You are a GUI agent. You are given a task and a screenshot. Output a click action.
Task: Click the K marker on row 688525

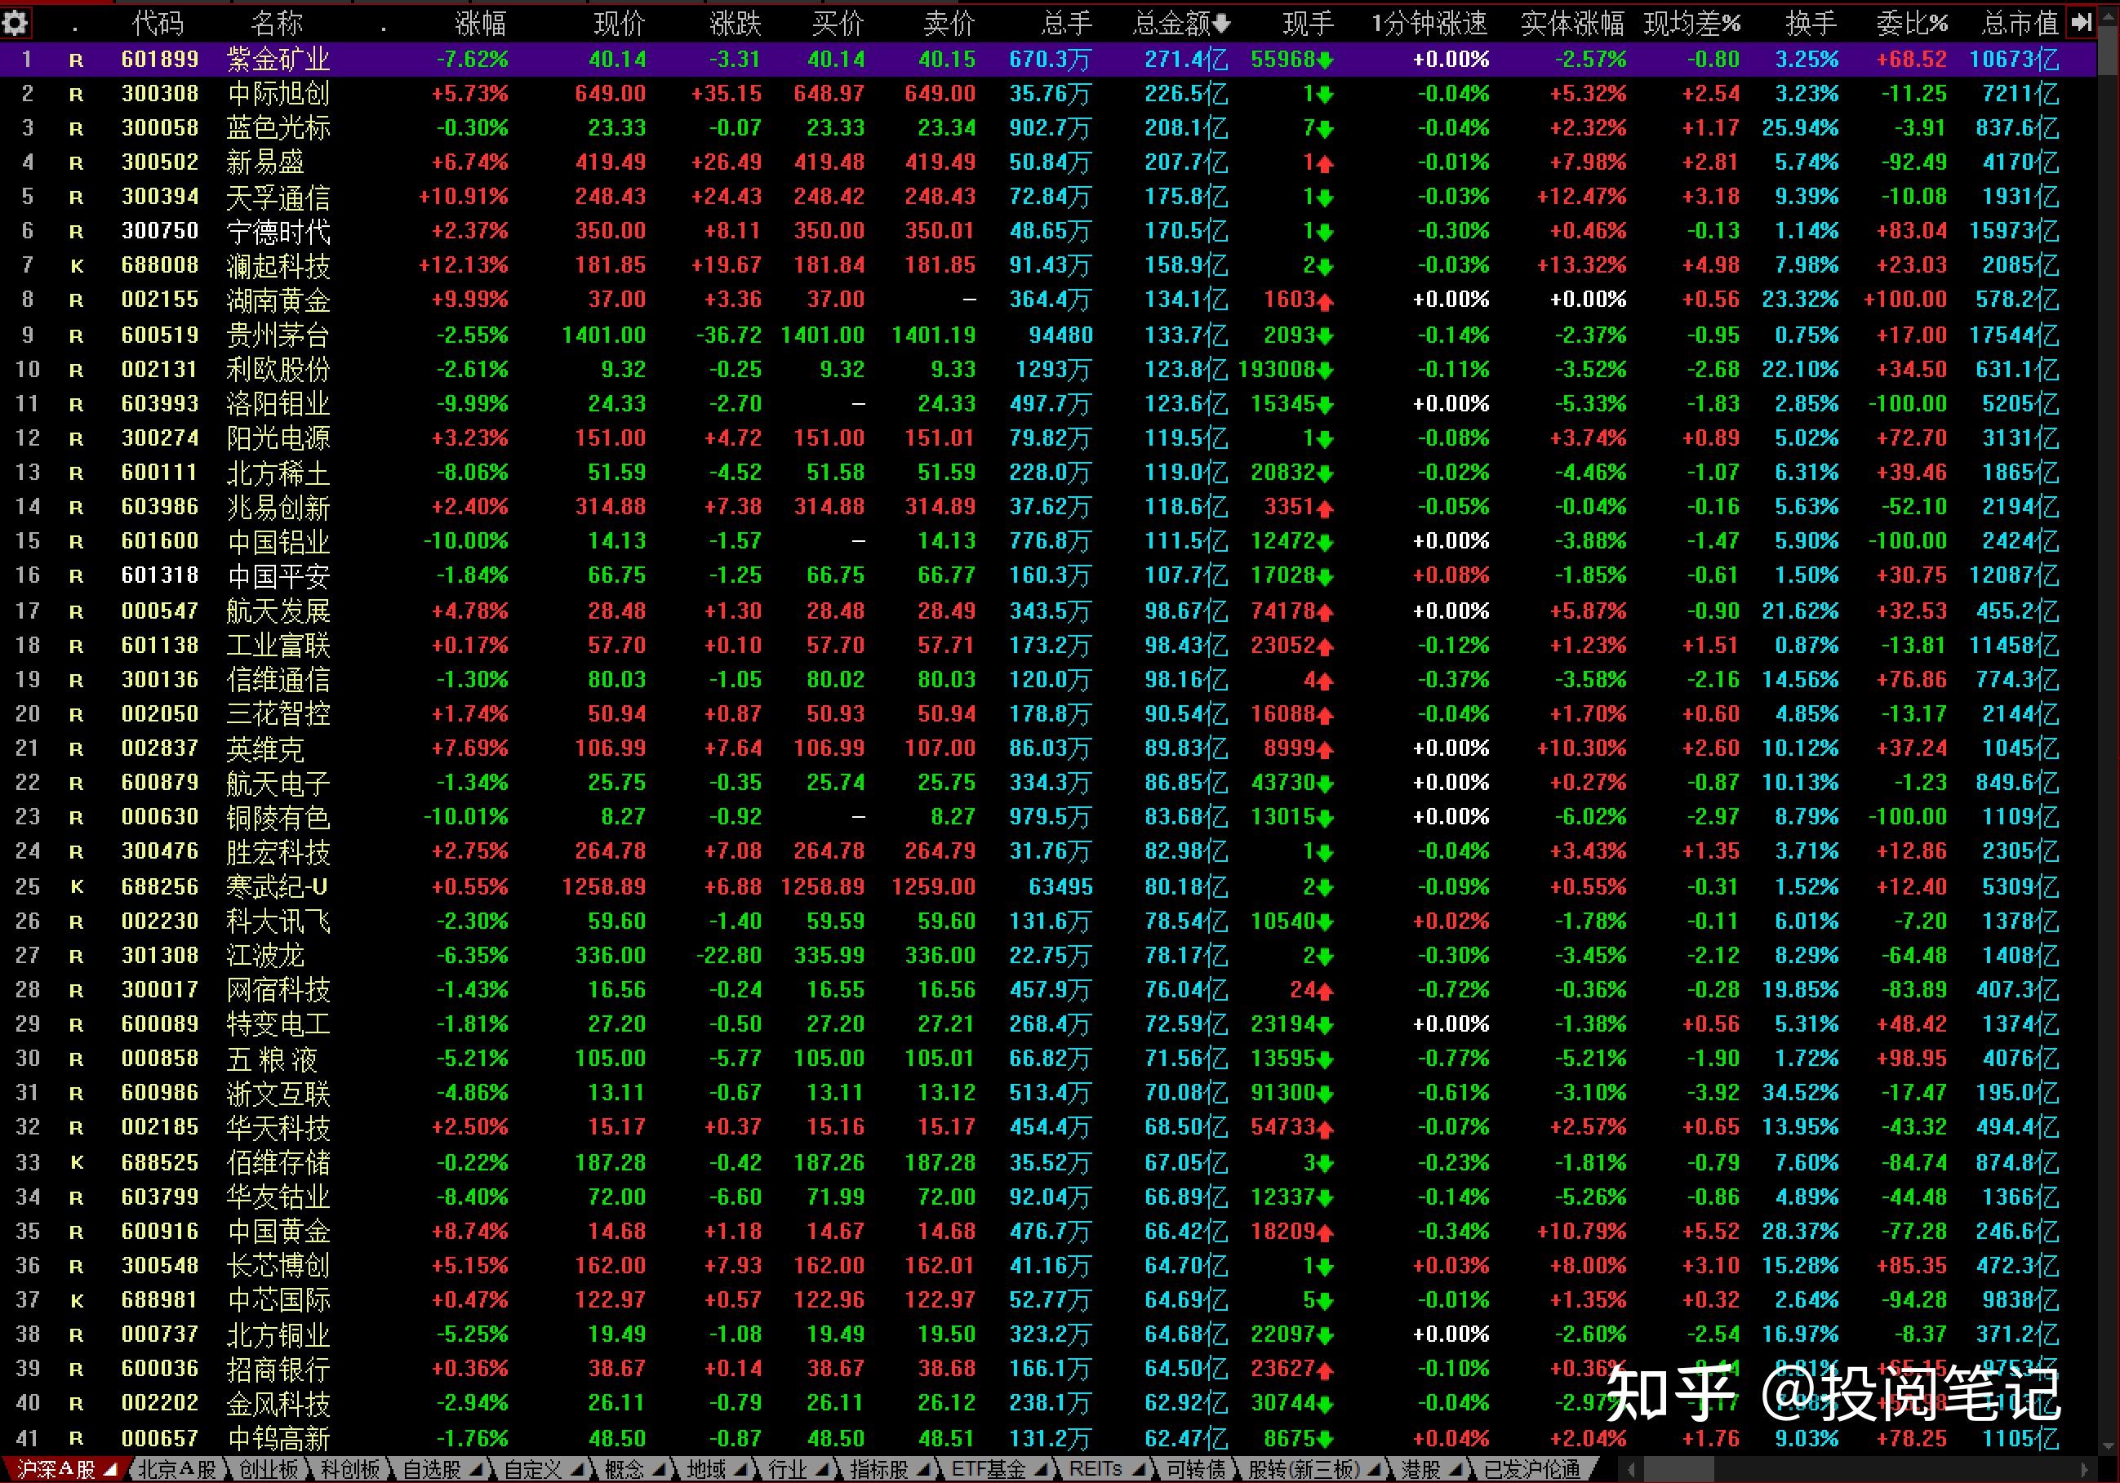pyautogui.click(x=77, y=1164)
